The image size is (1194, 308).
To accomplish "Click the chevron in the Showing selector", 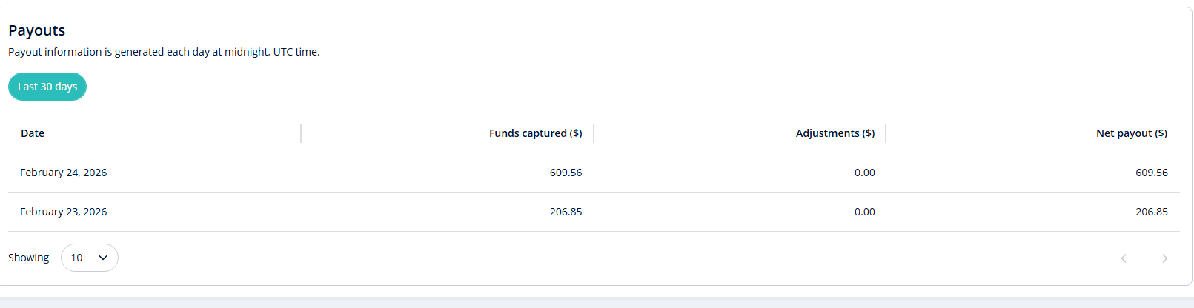I will pos(103,258).
